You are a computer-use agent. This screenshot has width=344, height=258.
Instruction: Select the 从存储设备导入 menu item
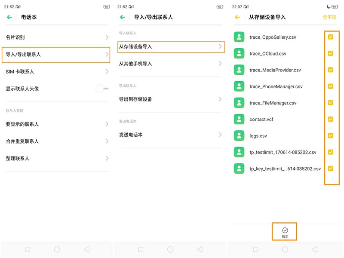click(x=171, y=46)
